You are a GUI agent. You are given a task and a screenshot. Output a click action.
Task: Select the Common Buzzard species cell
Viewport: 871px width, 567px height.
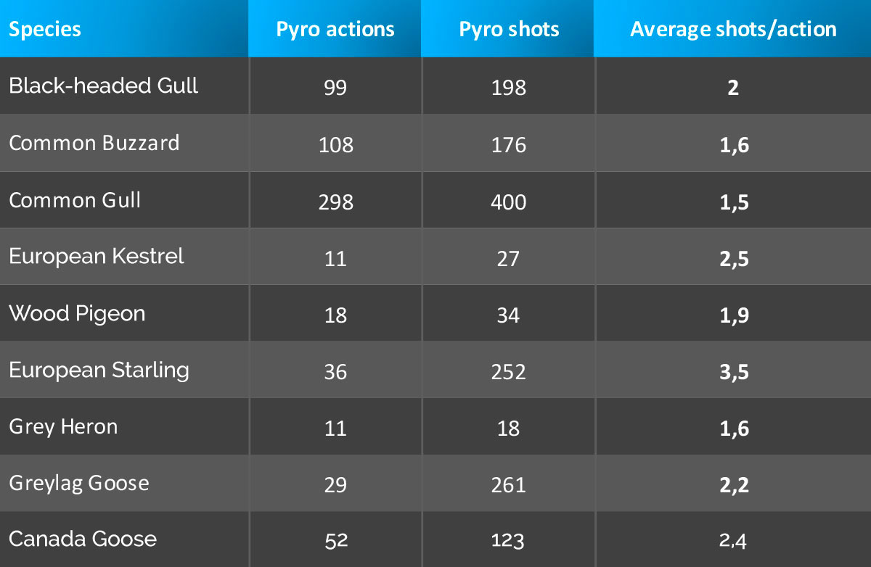coord(94,143)
